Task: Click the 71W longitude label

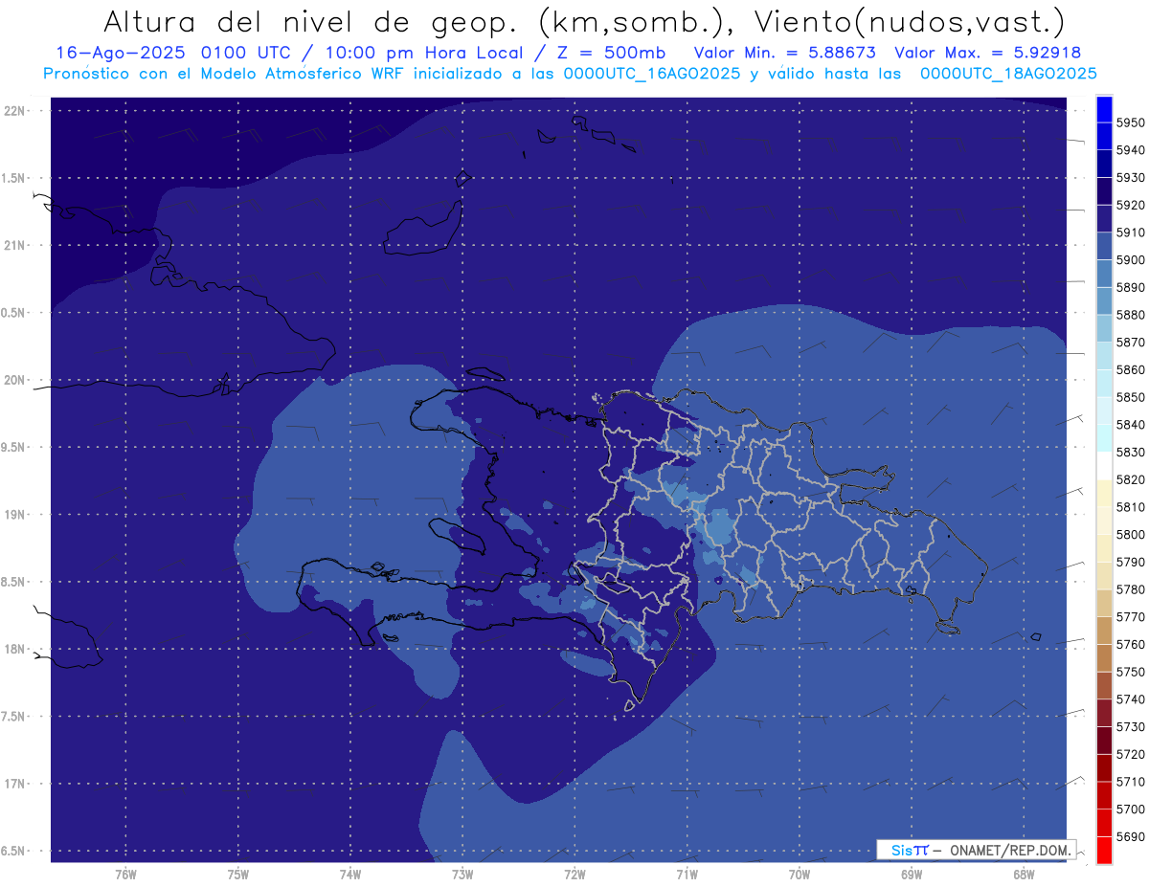Action: tap(687, 875)
